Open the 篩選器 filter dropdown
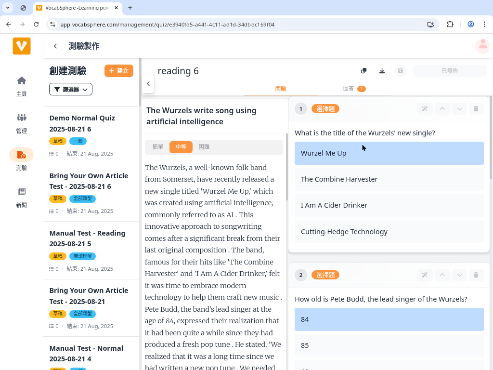The width and height of the screenshot is (493, 370). tap(70, 89)
